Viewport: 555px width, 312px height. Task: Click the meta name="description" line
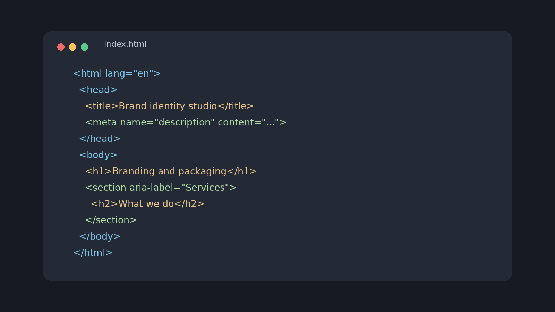pos(186,122)
